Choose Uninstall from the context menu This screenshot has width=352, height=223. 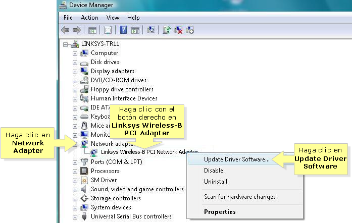(x=216, y=182)
